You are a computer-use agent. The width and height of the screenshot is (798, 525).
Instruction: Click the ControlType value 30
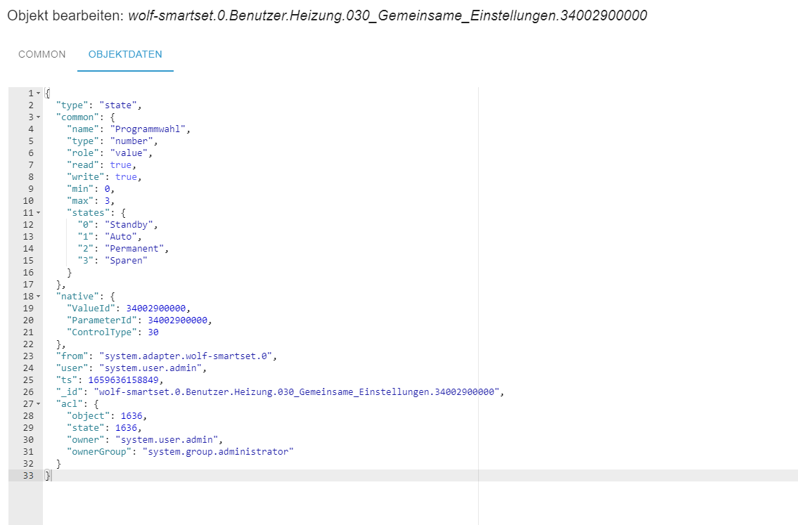click(153, 332)
